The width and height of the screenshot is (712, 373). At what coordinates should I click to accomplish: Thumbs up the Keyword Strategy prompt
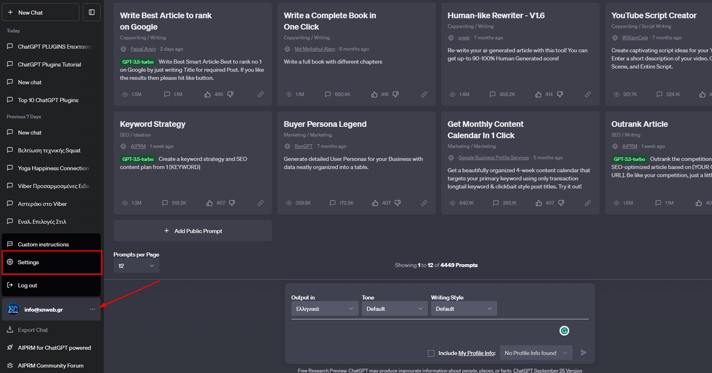click(210, 203)
